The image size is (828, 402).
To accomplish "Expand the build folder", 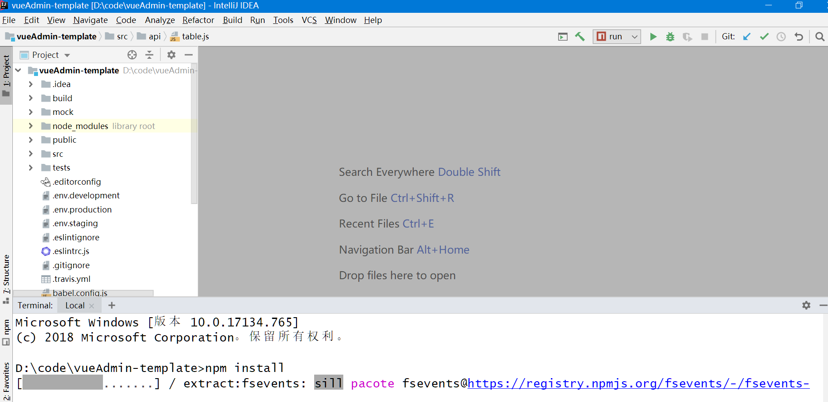I will click(30, 98).
